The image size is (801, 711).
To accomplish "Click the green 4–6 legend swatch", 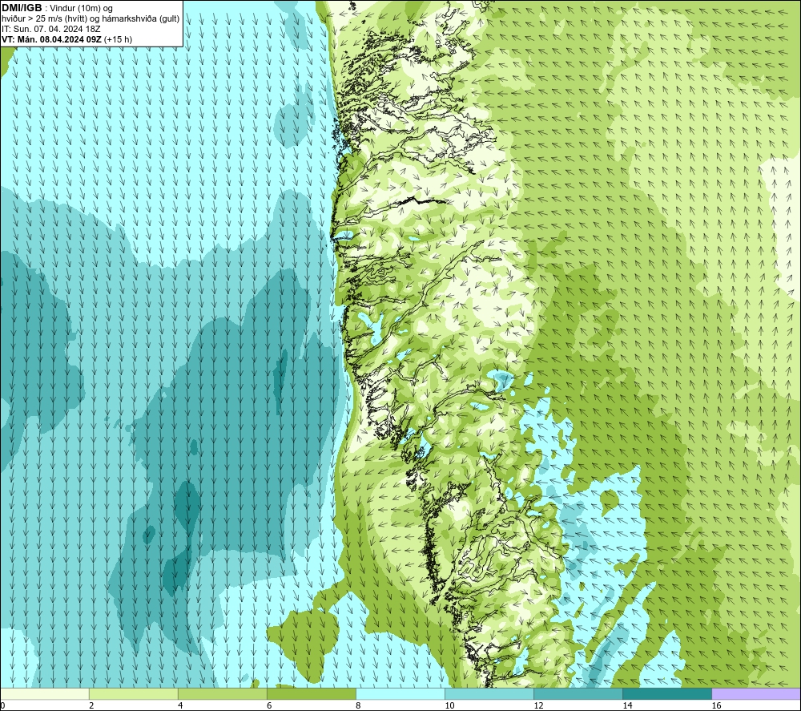I will (222, 693).
